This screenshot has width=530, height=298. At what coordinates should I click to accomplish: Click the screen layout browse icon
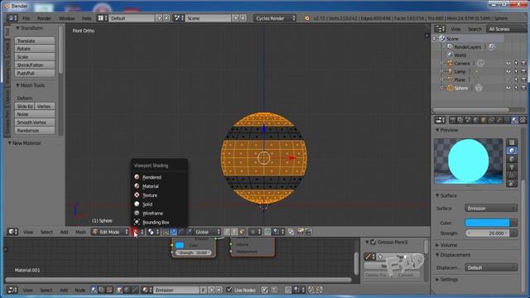pyautogui.click(x=102, y=18)
